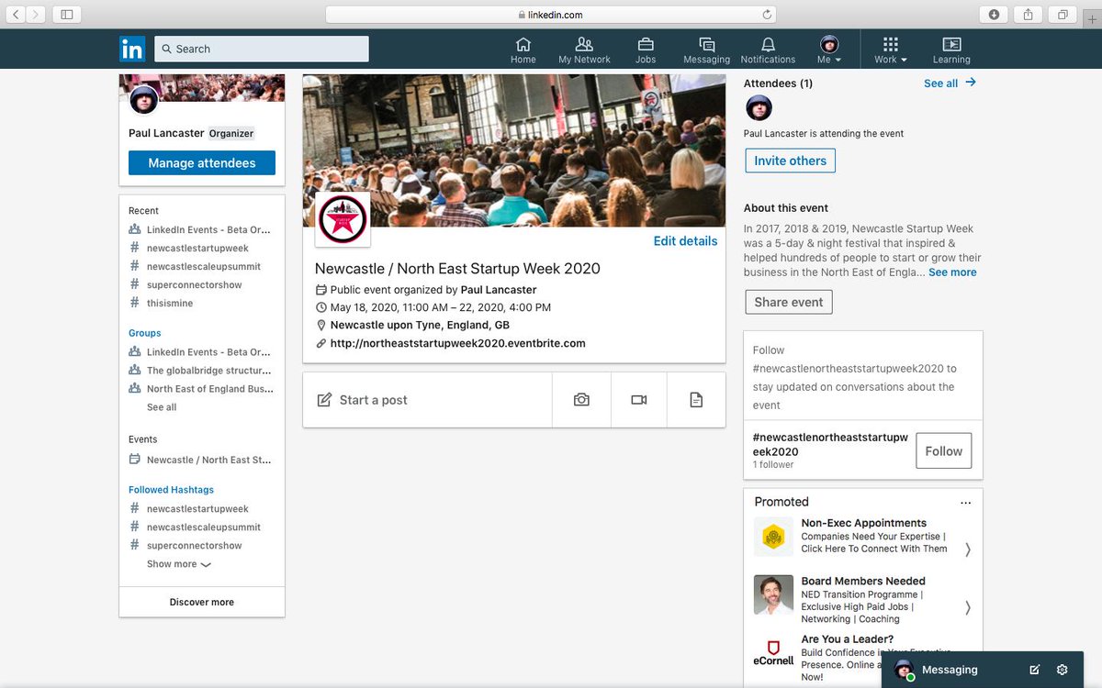Image resolution: width=1102 pixels, height=688 pixels.
Task: Open Messaging from the top navigation
Action: point(707,50)
